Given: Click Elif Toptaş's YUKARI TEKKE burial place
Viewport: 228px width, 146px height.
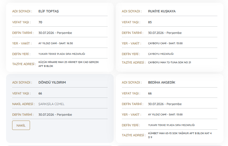Looking at the screenshot, I should 62,54.
